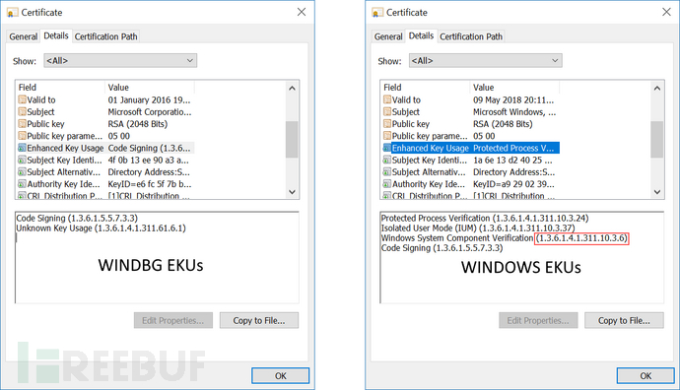Screen dimensions: 680x390
Task: Click the Field column header in right window
Action: tap(426, 88)
